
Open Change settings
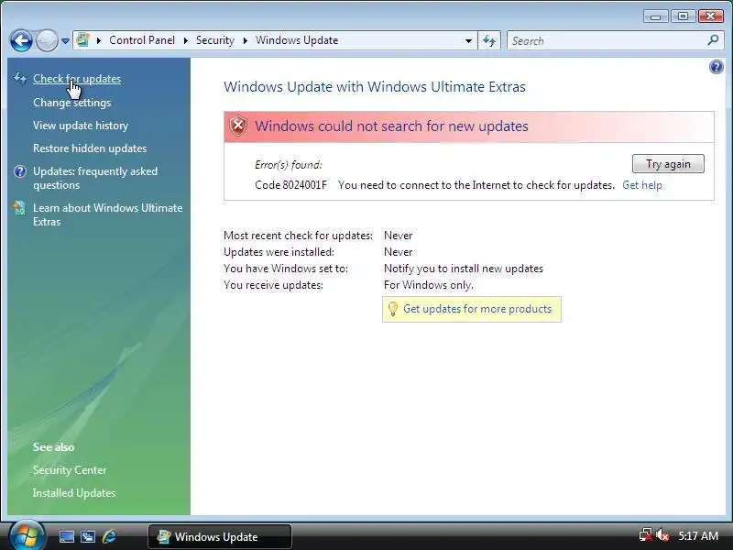pyautogui.click(x=72, y=103)
